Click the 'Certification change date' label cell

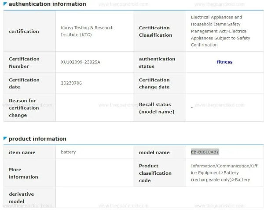point(160,83)
